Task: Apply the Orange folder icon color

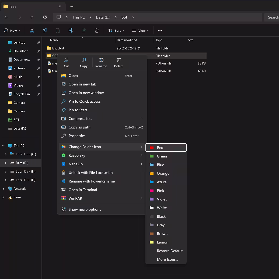Action: pos(166,173)
